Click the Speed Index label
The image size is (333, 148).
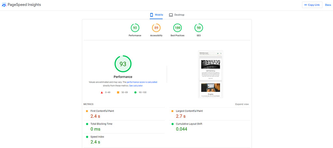(97, 137)
